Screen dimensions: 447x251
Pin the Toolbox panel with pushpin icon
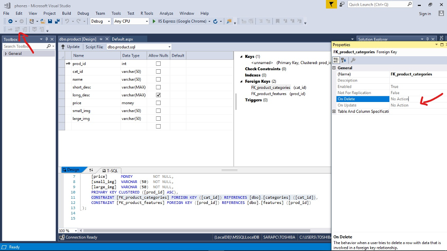coord(46,39)
